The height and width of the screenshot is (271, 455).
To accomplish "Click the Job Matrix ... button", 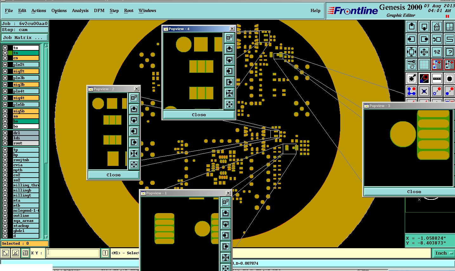I will (25, 37).
